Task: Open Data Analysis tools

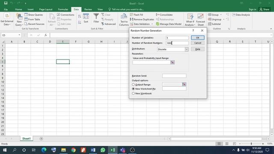Action: [241, 15]
